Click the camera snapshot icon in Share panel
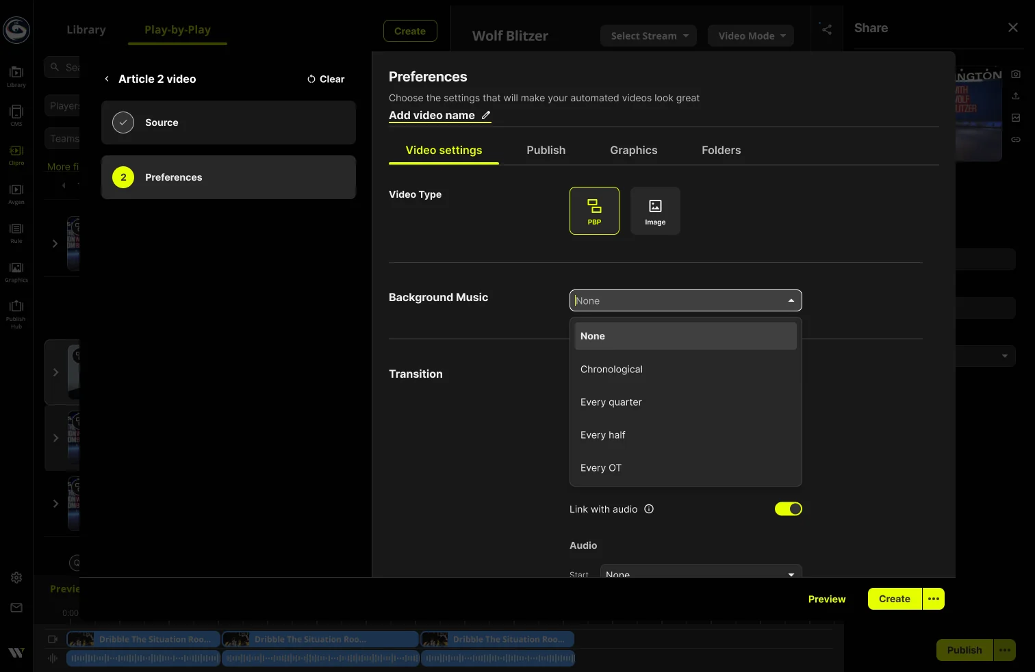This screenshot has width=1035, height=672. click(x=1016, y=74)
